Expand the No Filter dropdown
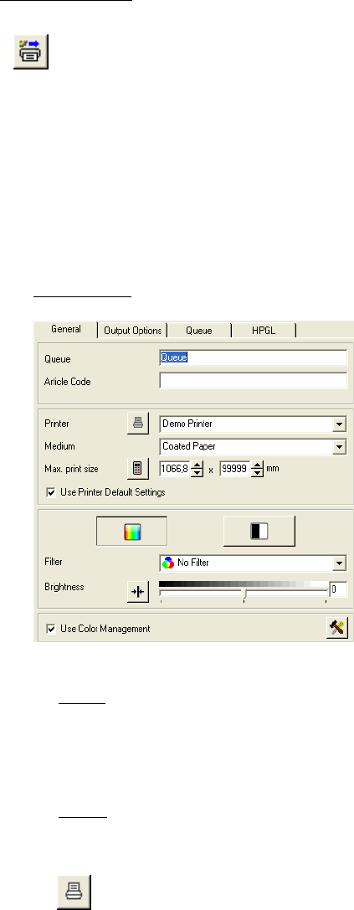Image resolution: width=354 pixels, height=910 pixels. 340,563
